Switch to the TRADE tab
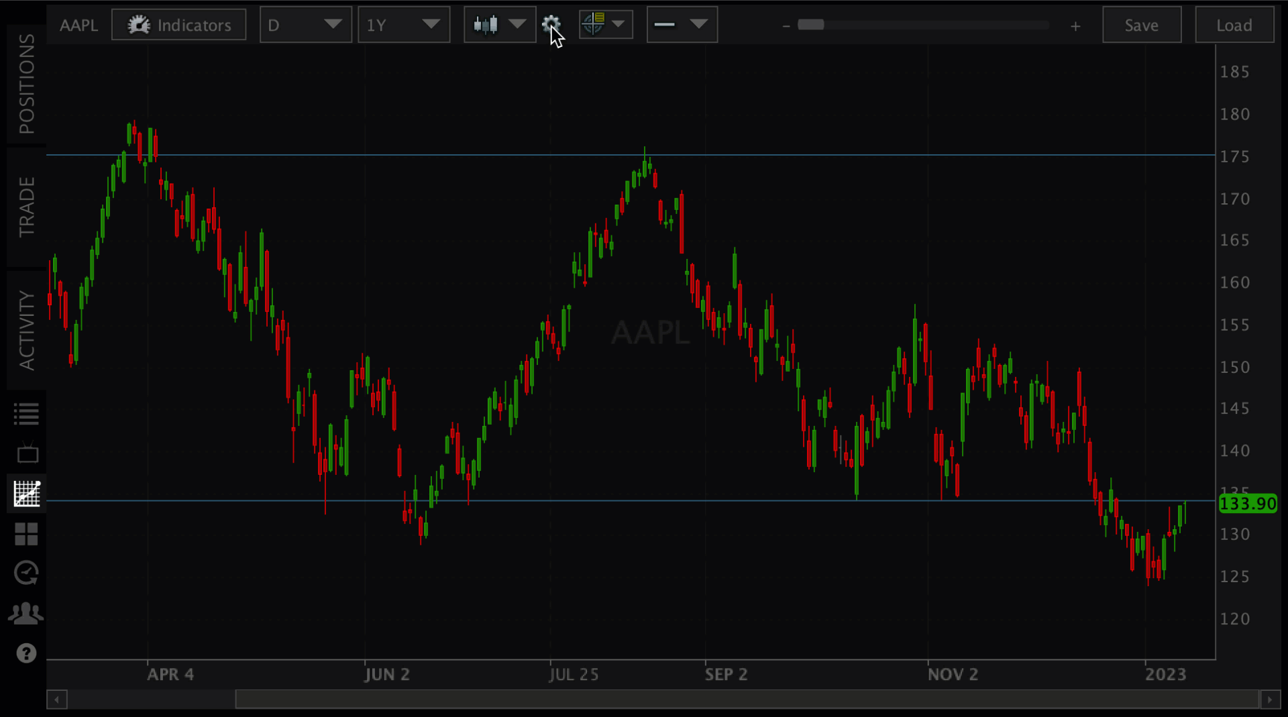Viewport: 1288px width, 717px height. [x=27, y=207]
